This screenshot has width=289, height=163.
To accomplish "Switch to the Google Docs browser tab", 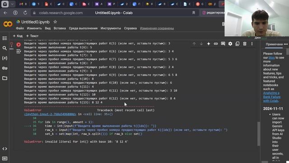I will point(187,4).
